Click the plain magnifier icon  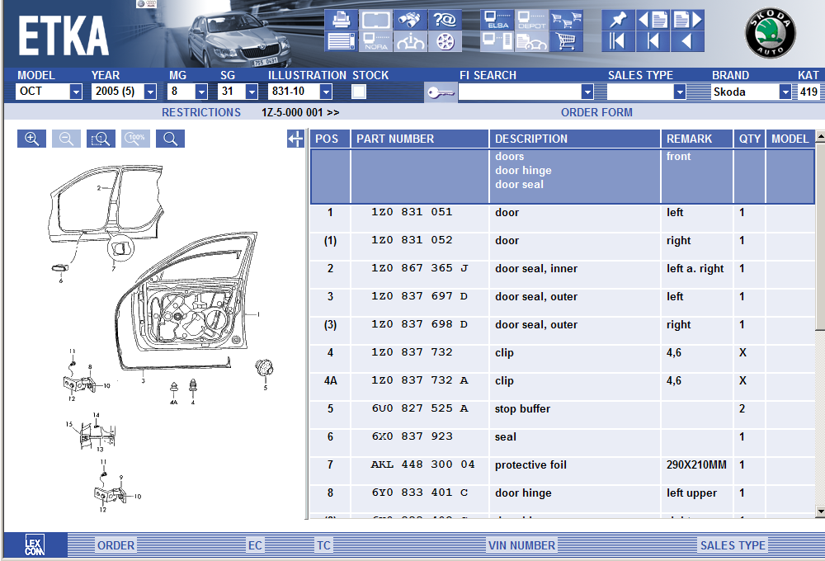point(171,139)
